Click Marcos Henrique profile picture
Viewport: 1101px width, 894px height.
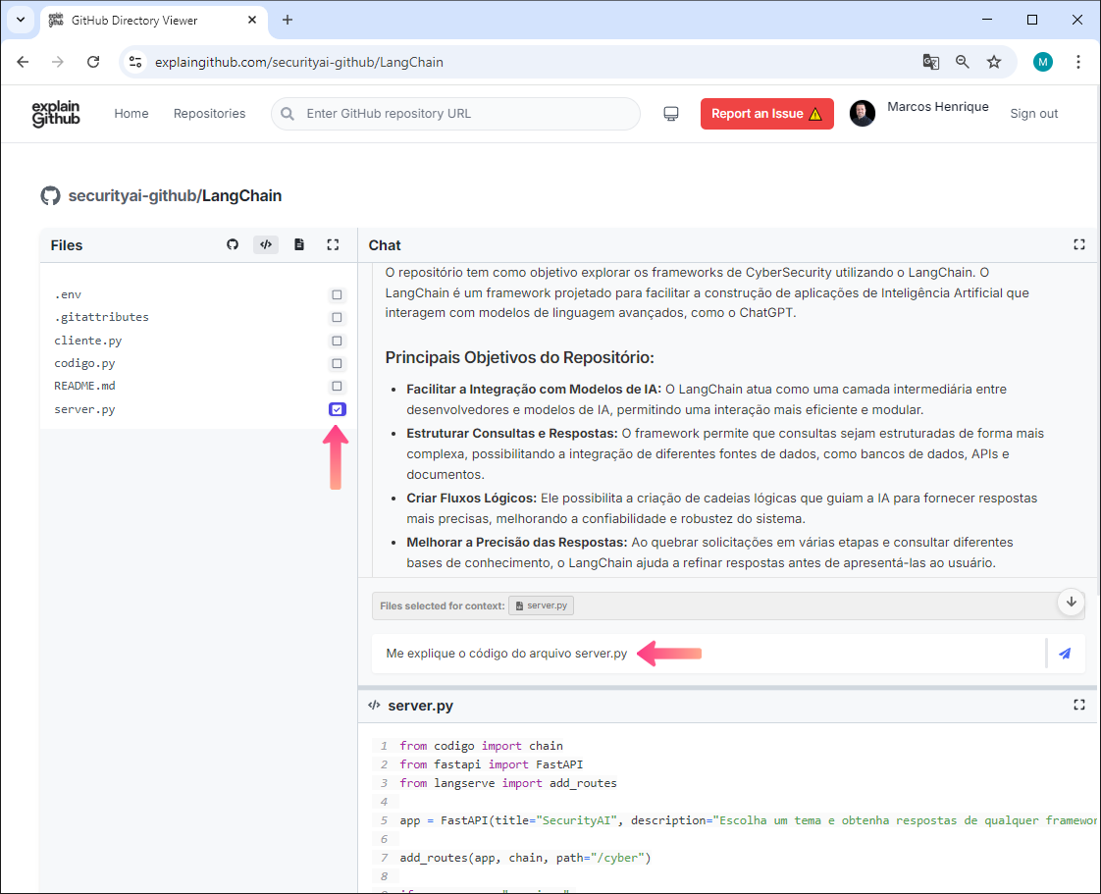pyautogui.click(x=863, y=113)
